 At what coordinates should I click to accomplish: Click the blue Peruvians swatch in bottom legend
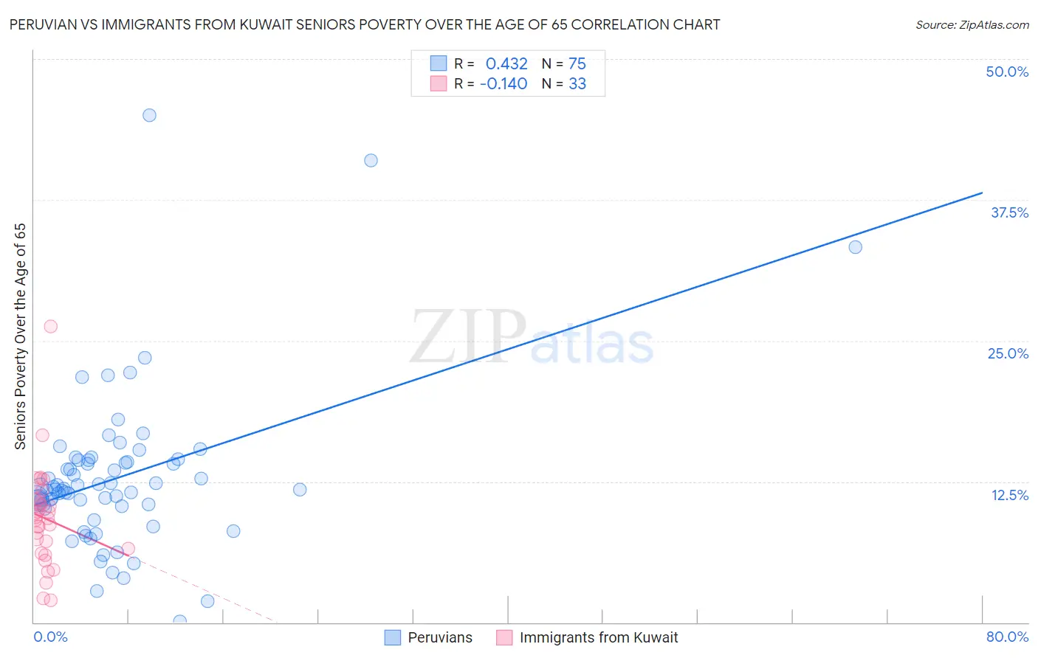coord(393,637)
